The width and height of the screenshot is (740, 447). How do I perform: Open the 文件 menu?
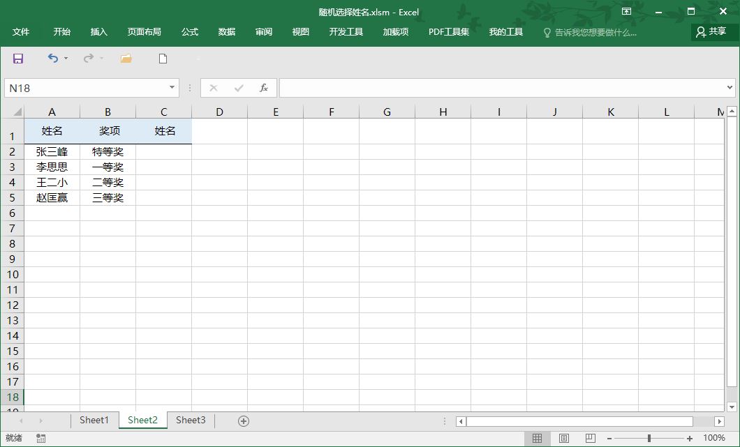pos(21,32)
